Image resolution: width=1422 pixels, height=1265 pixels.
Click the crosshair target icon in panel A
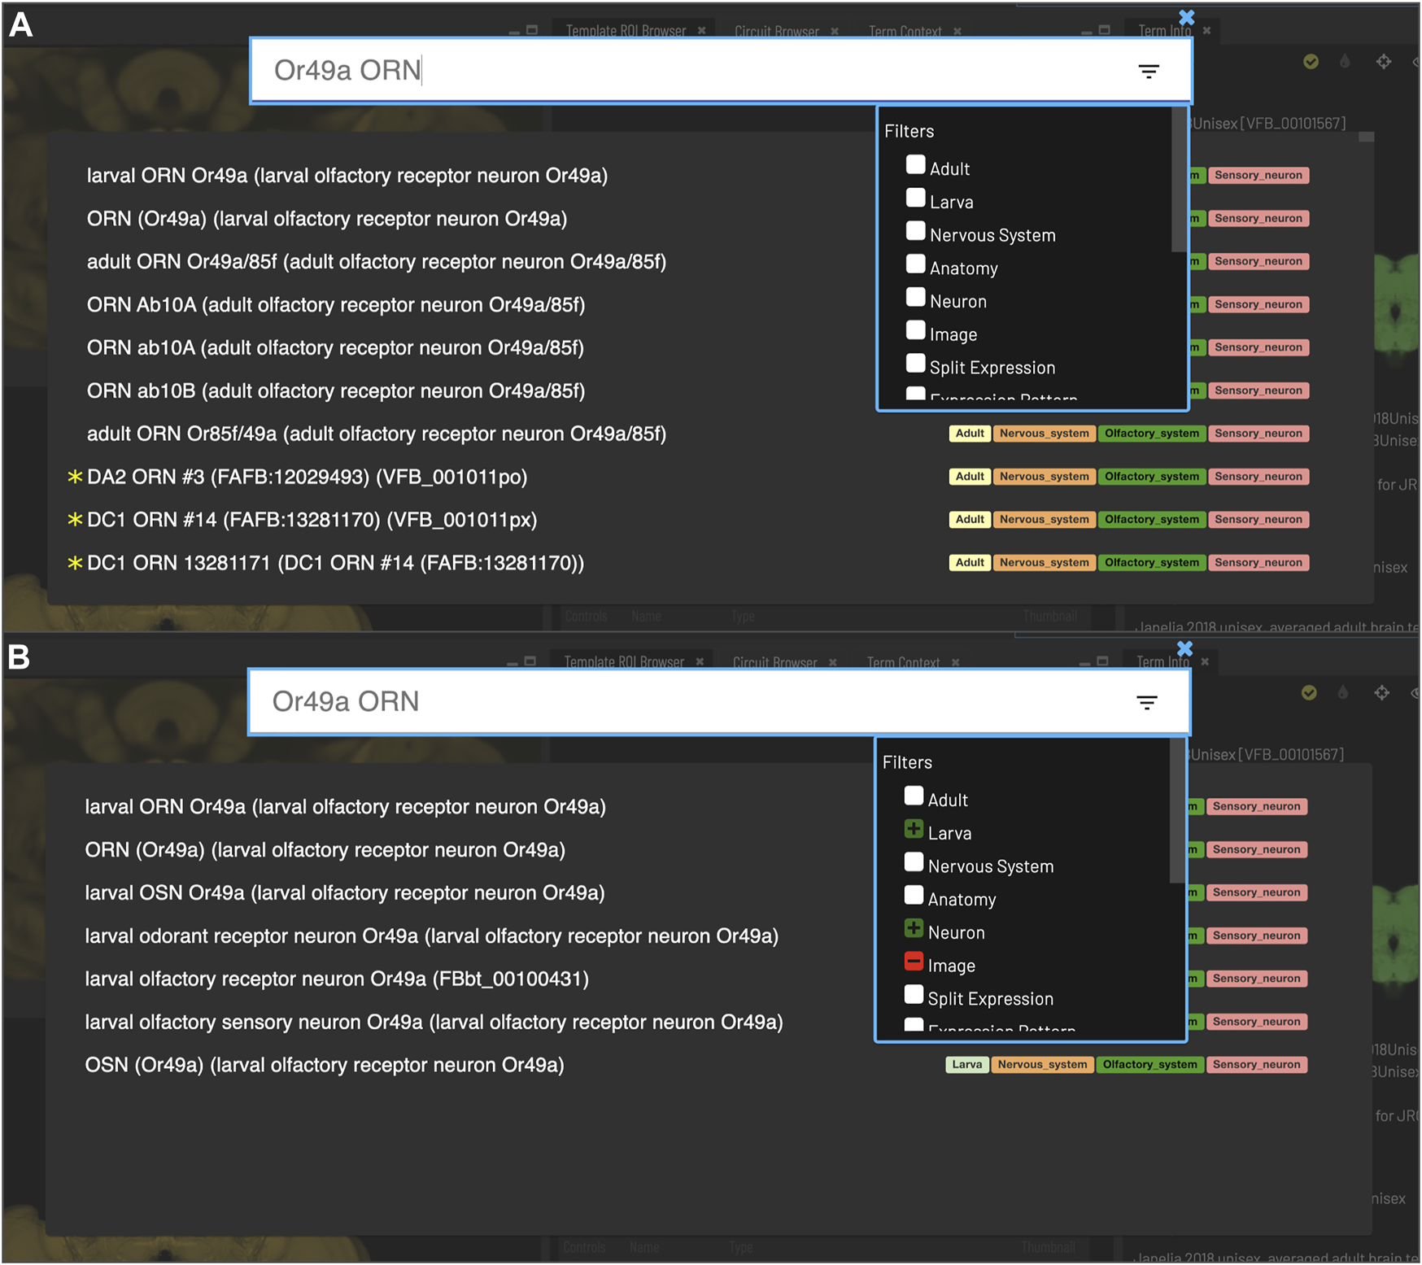coord(1383,62)
